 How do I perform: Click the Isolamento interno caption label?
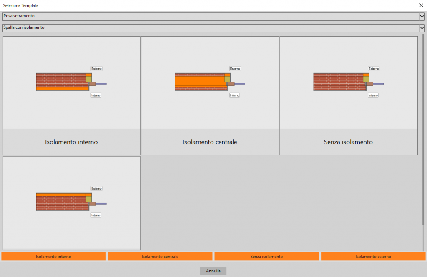(x=71, y=142)
